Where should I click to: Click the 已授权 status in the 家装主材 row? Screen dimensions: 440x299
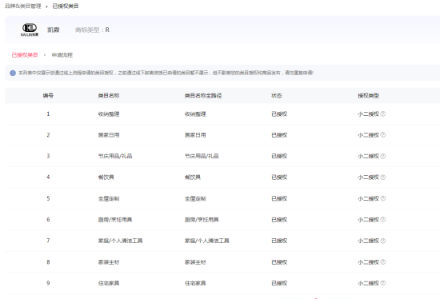tap(279, 262)
